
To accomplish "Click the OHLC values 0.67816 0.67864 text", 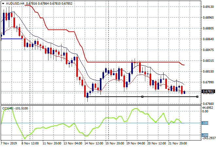I will (x=37, y=4).
